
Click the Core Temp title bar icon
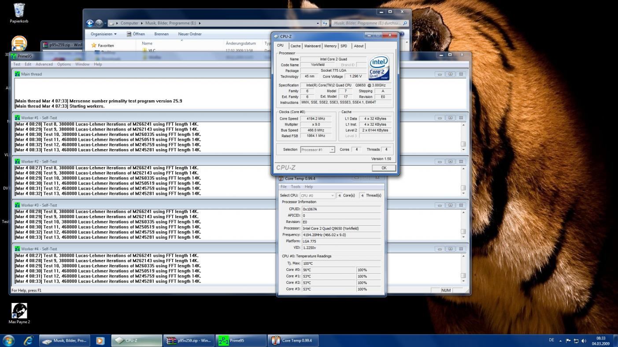click(x=281, y=179)
